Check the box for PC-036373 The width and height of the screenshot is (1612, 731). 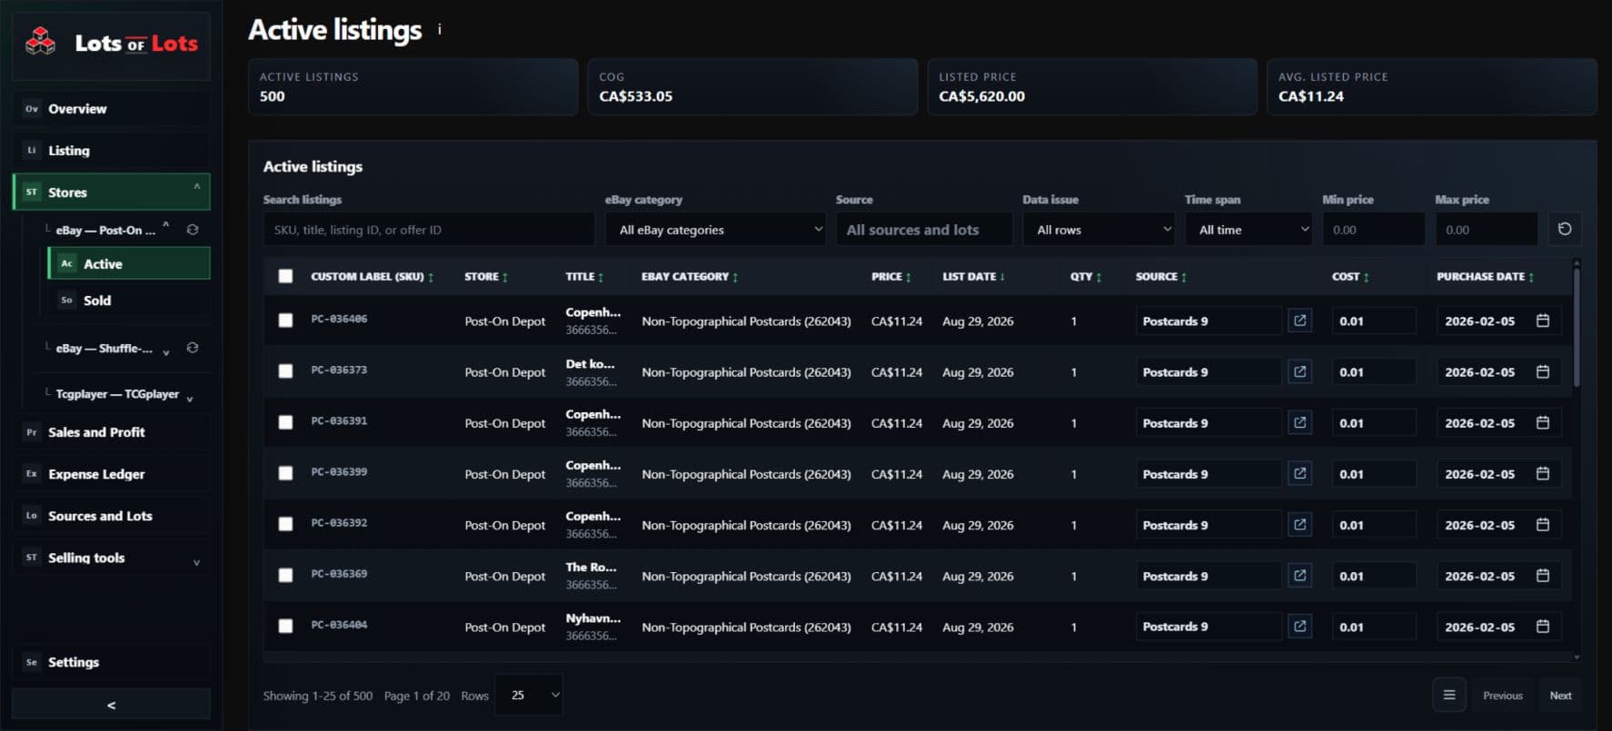pos(285,370)
